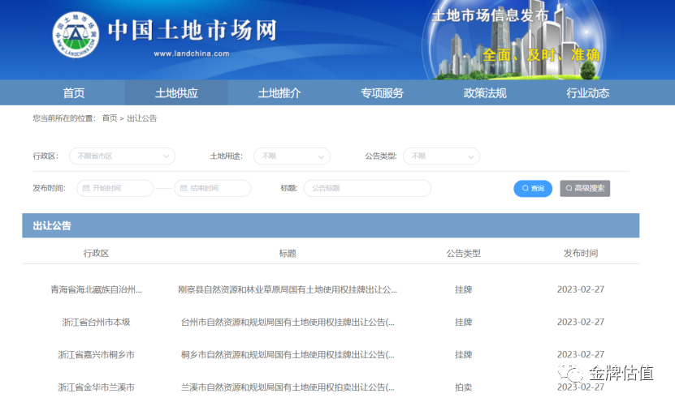Open the 首页 navigation tab
675x402 pixels.
[74, 92]
